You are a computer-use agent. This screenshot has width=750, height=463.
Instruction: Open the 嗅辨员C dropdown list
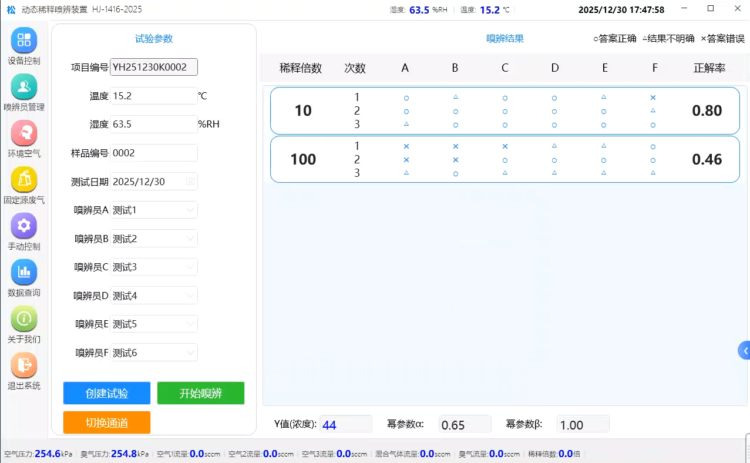coord(190,267)
